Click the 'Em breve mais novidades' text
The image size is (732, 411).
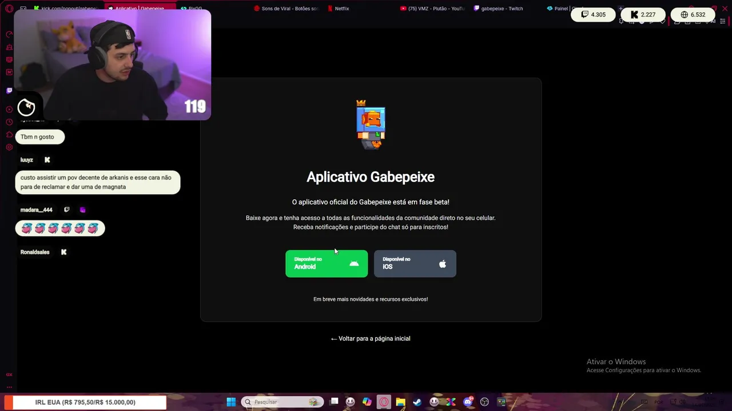(371, 299)
